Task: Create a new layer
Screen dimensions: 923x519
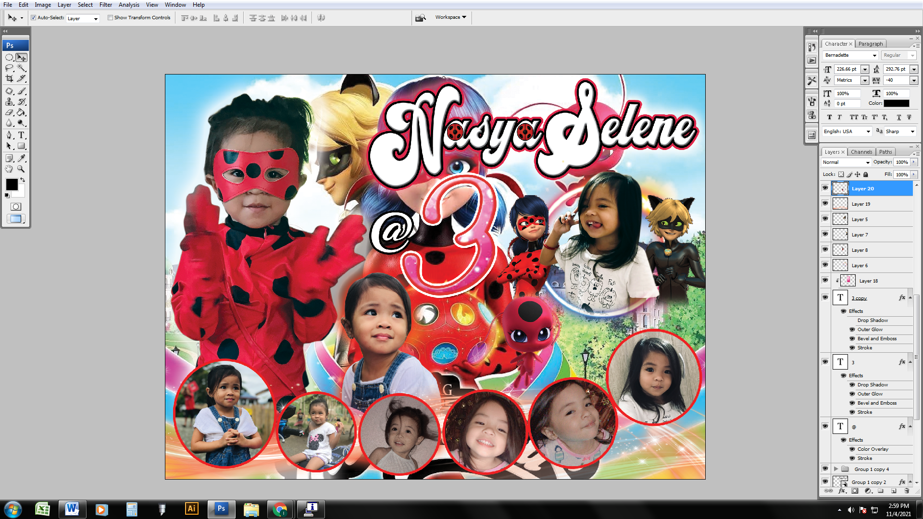Action: [x=894, y=491]
